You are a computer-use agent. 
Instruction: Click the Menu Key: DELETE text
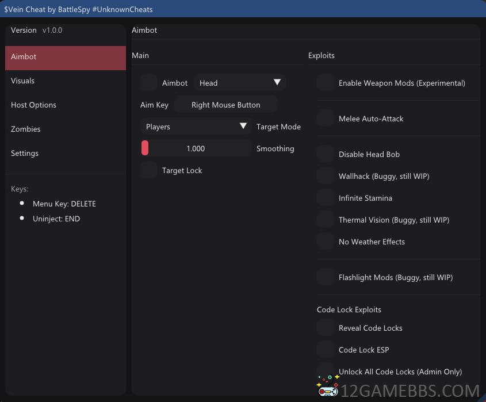[64, 204]
